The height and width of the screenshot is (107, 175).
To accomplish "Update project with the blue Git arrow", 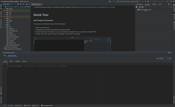I will click(x=157, y=1).
